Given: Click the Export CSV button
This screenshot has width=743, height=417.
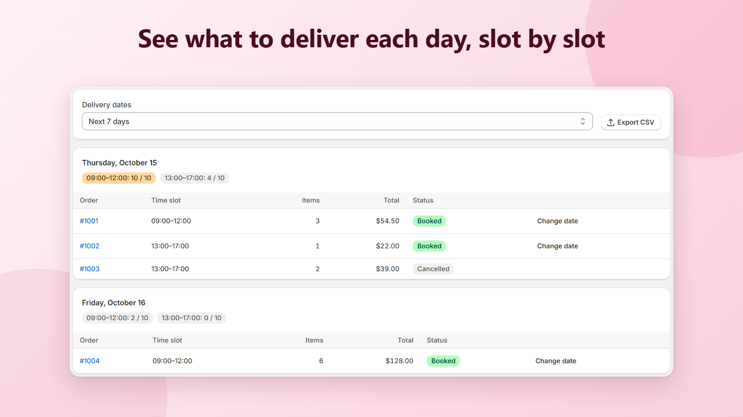Looking at the screenshot, I should pos(631,122).
